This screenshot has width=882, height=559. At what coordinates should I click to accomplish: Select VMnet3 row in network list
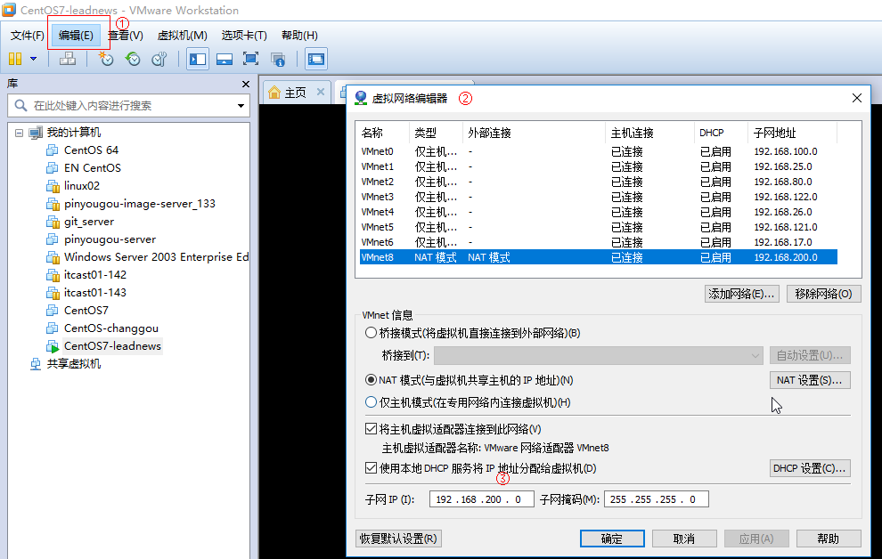click(x=599, y=198)
